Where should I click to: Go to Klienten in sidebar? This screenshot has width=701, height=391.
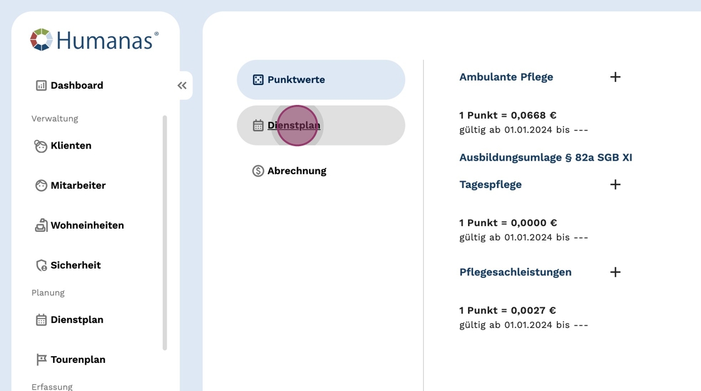click(x=71, y=146)
